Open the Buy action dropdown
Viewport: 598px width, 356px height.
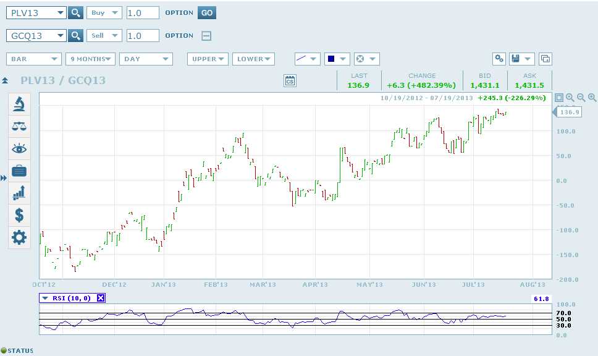pos(104,13)
